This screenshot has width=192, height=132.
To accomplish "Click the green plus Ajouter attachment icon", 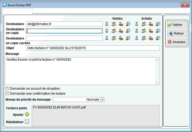I will [27, 114].
